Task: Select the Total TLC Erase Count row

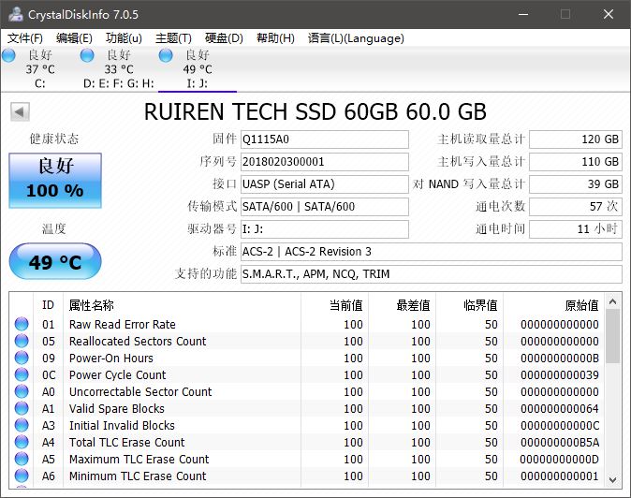Action: pos(307,443)
